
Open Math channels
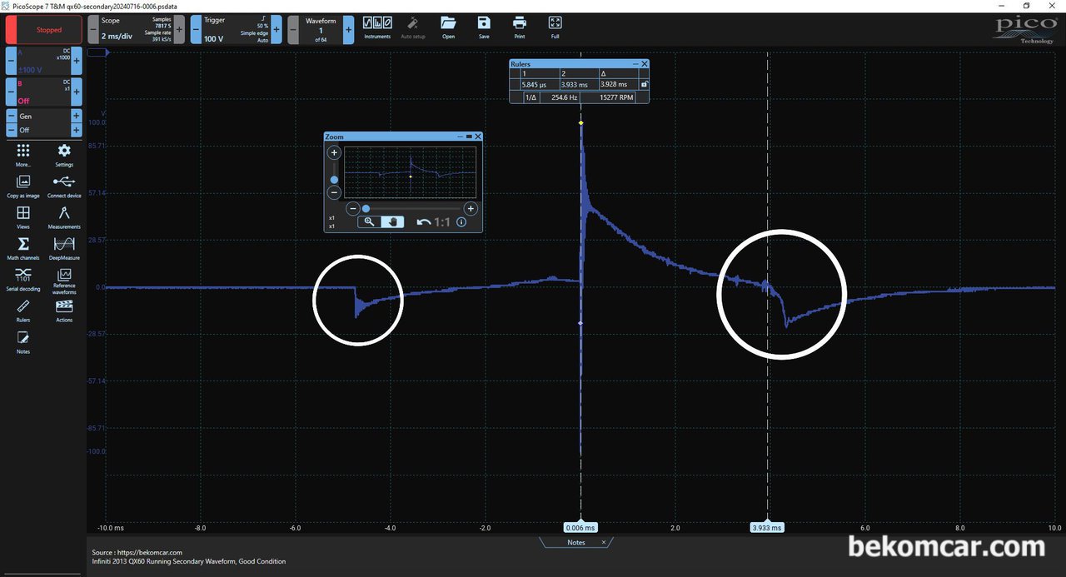tap(23, 248)
